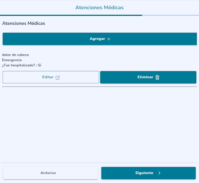The image size is (199, 183).
Task: Continue with the Siguiente button
Action: [148, 173]
